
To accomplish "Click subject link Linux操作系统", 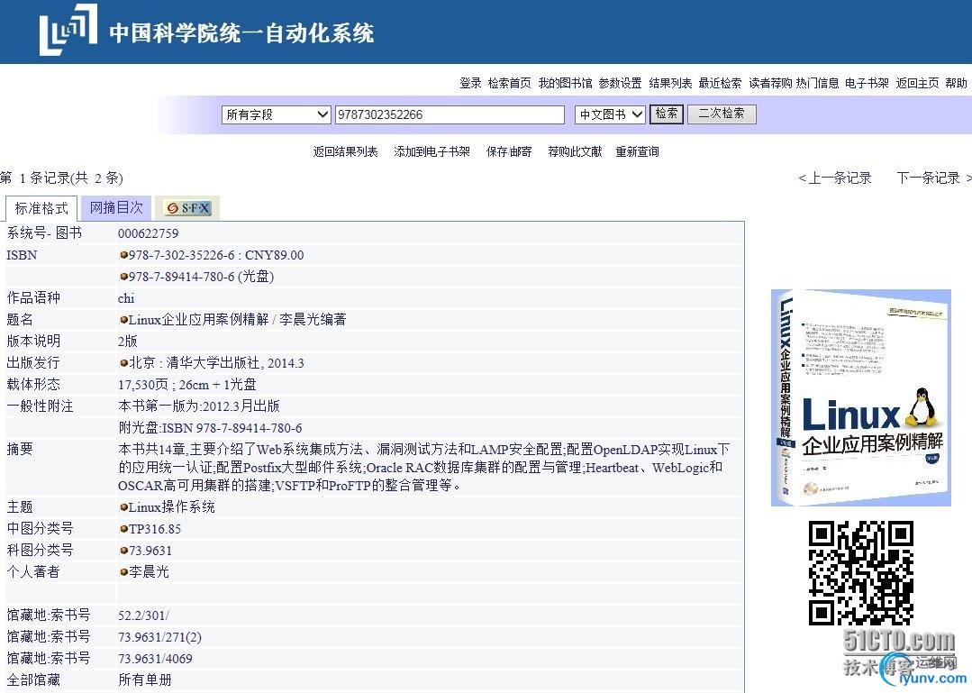I will [172, 507].
